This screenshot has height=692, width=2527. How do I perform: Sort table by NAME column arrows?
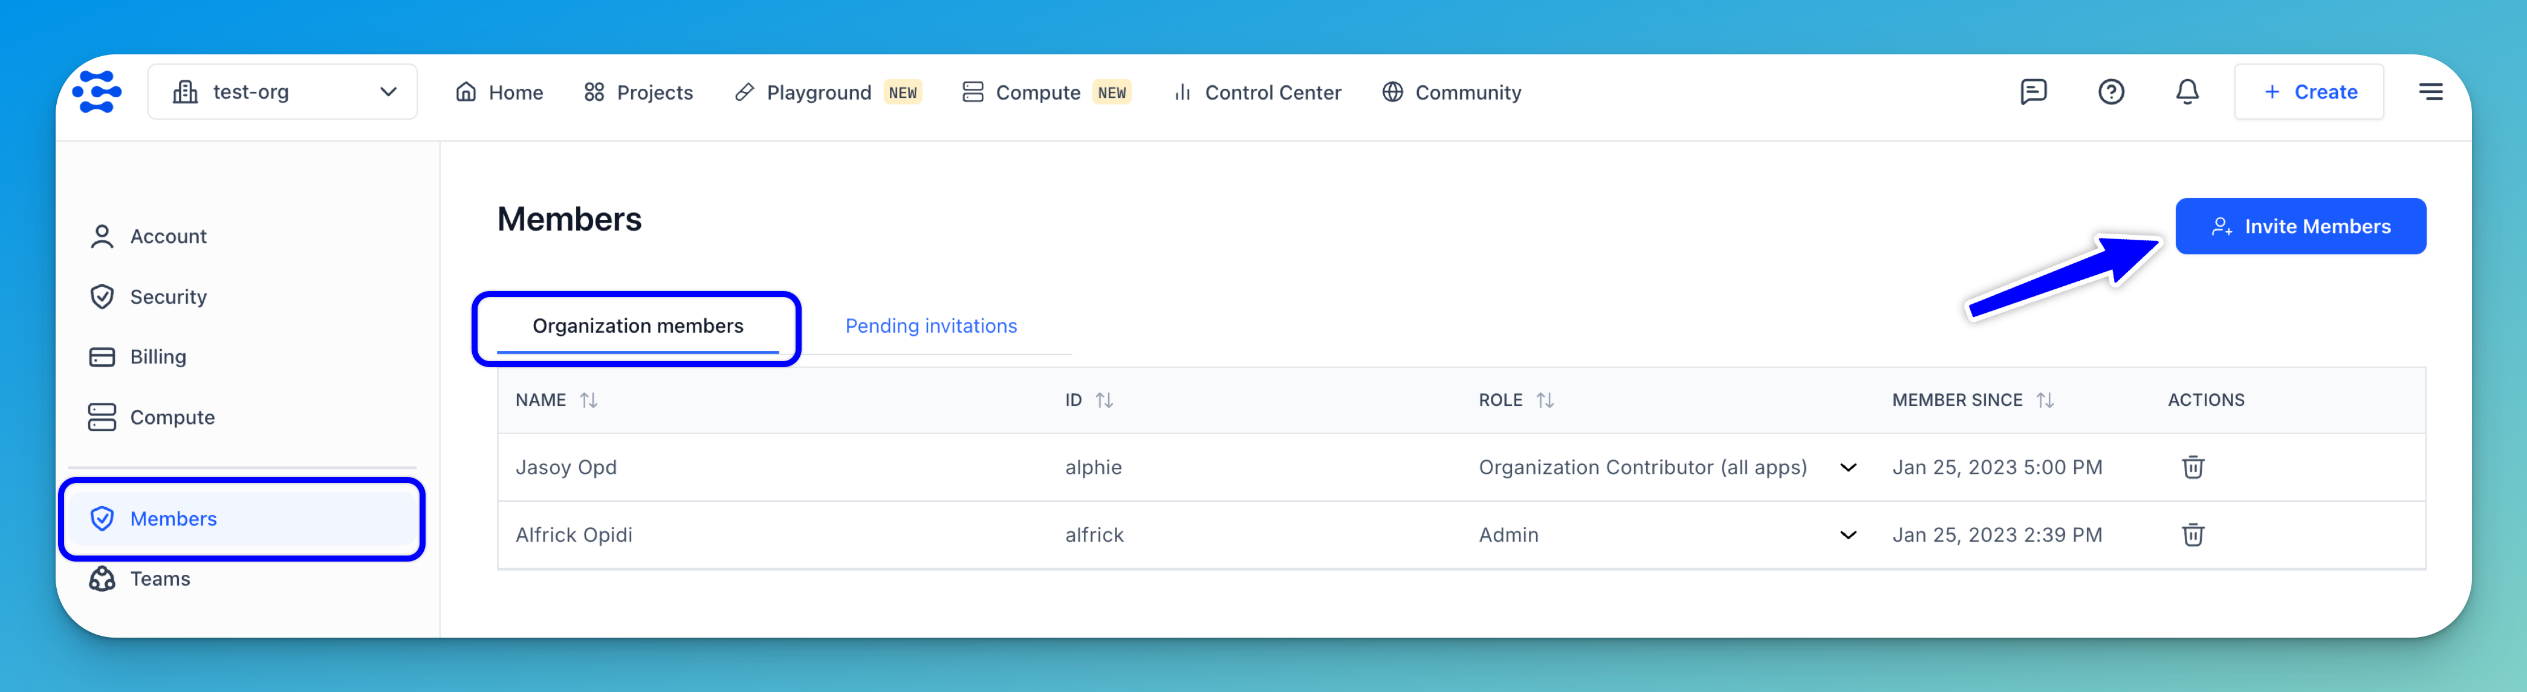click(x=589, y=400)
